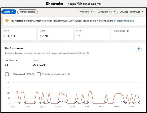Click the Campaign attribution view help icon

pyautogui.click(x=69, y=74)
